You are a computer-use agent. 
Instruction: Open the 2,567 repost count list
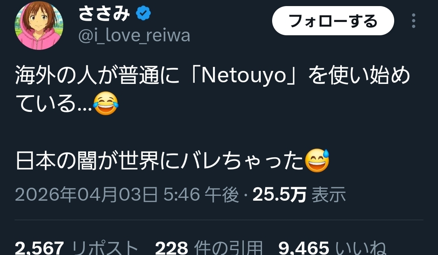[39, 248]
